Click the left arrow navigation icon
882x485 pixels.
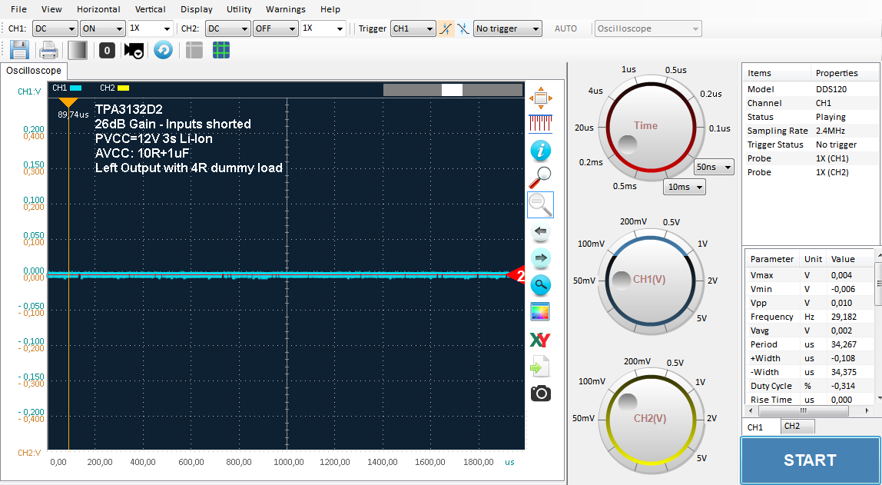tap(541, 231)
